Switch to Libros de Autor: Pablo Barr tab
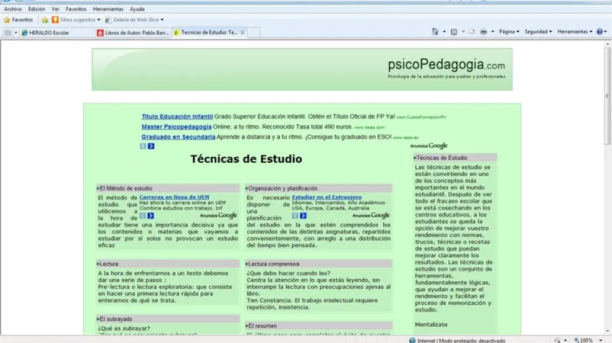Viewport: 612px width, 343px height. (x=132, y=33)
